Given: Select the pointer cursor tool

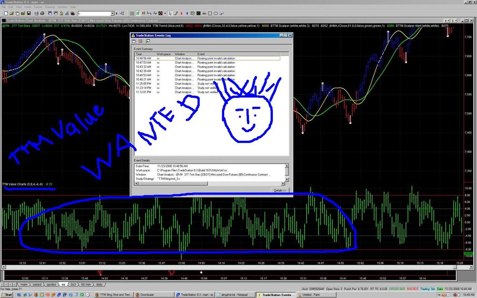Looking at the screenshot, I should [170, 13].
